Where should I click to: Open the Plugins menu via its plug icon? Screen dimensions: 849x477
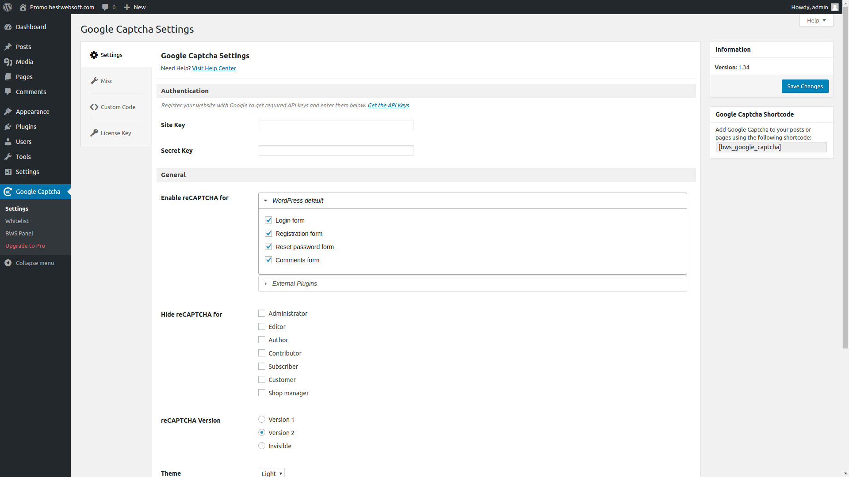(x=8, y=127)
